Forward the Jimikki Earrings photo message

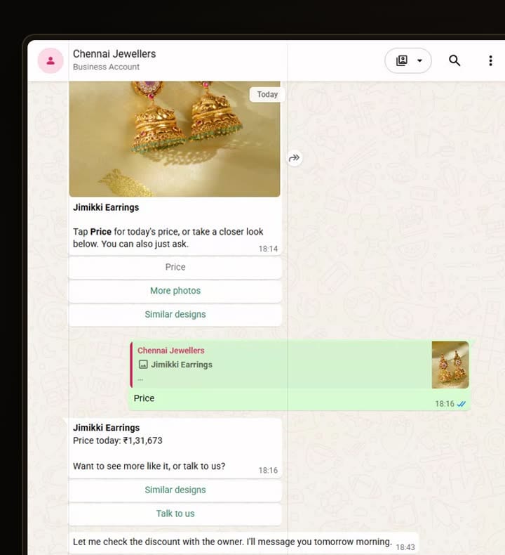[x=294, y=158]
